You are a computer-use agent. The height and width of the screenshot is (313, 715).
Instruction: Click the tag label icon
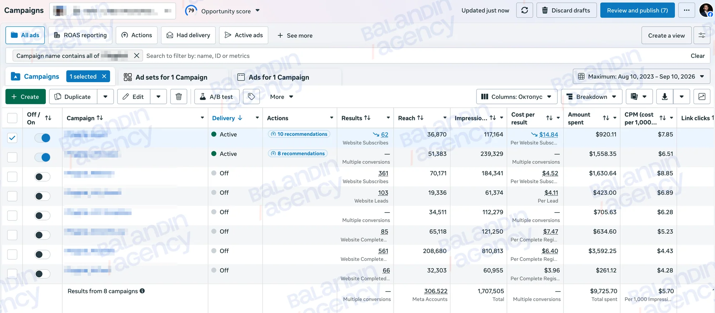tap(251, 97)
